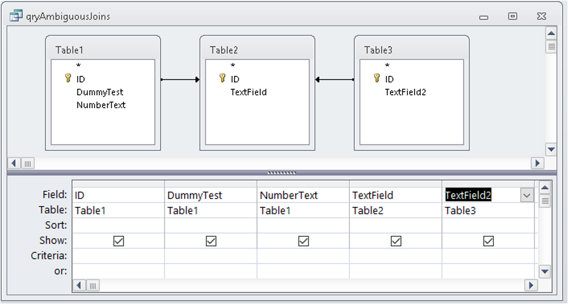Click the asterisk in Table2 field list
Viewport: 568px width, 304px height.
233,66
